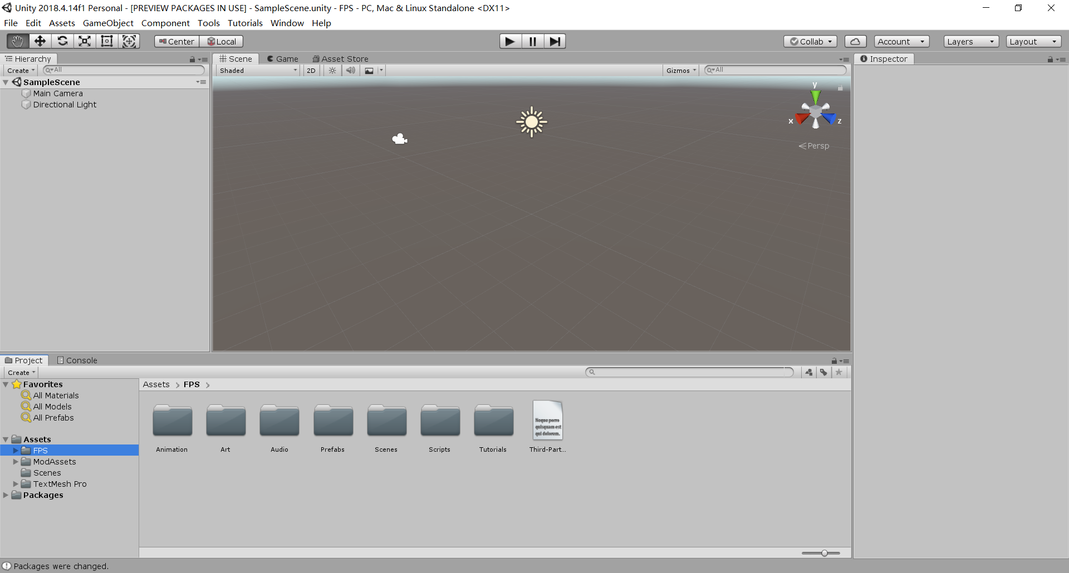
Task: Mute scene audio
Action: point(350,70)
